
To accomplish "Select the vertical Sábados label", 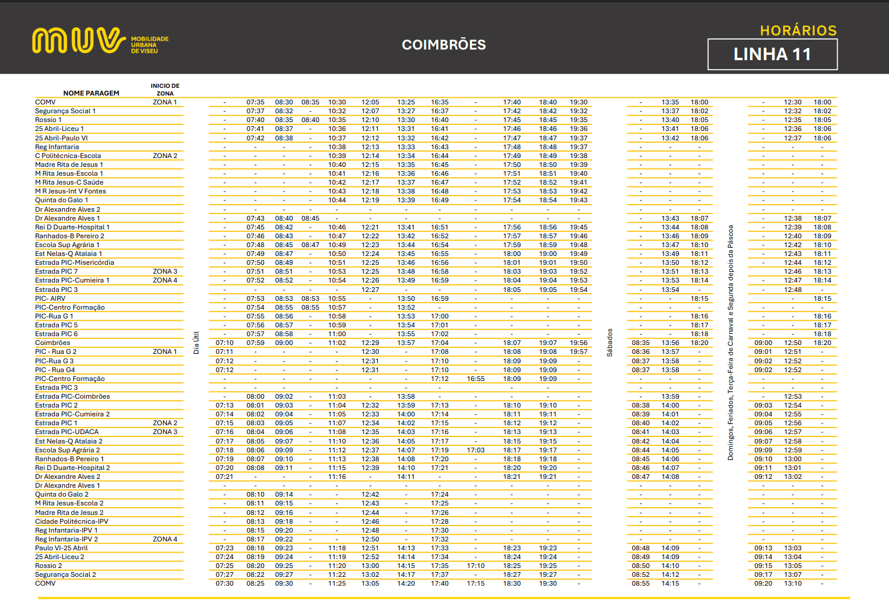I will coord(610,343).
